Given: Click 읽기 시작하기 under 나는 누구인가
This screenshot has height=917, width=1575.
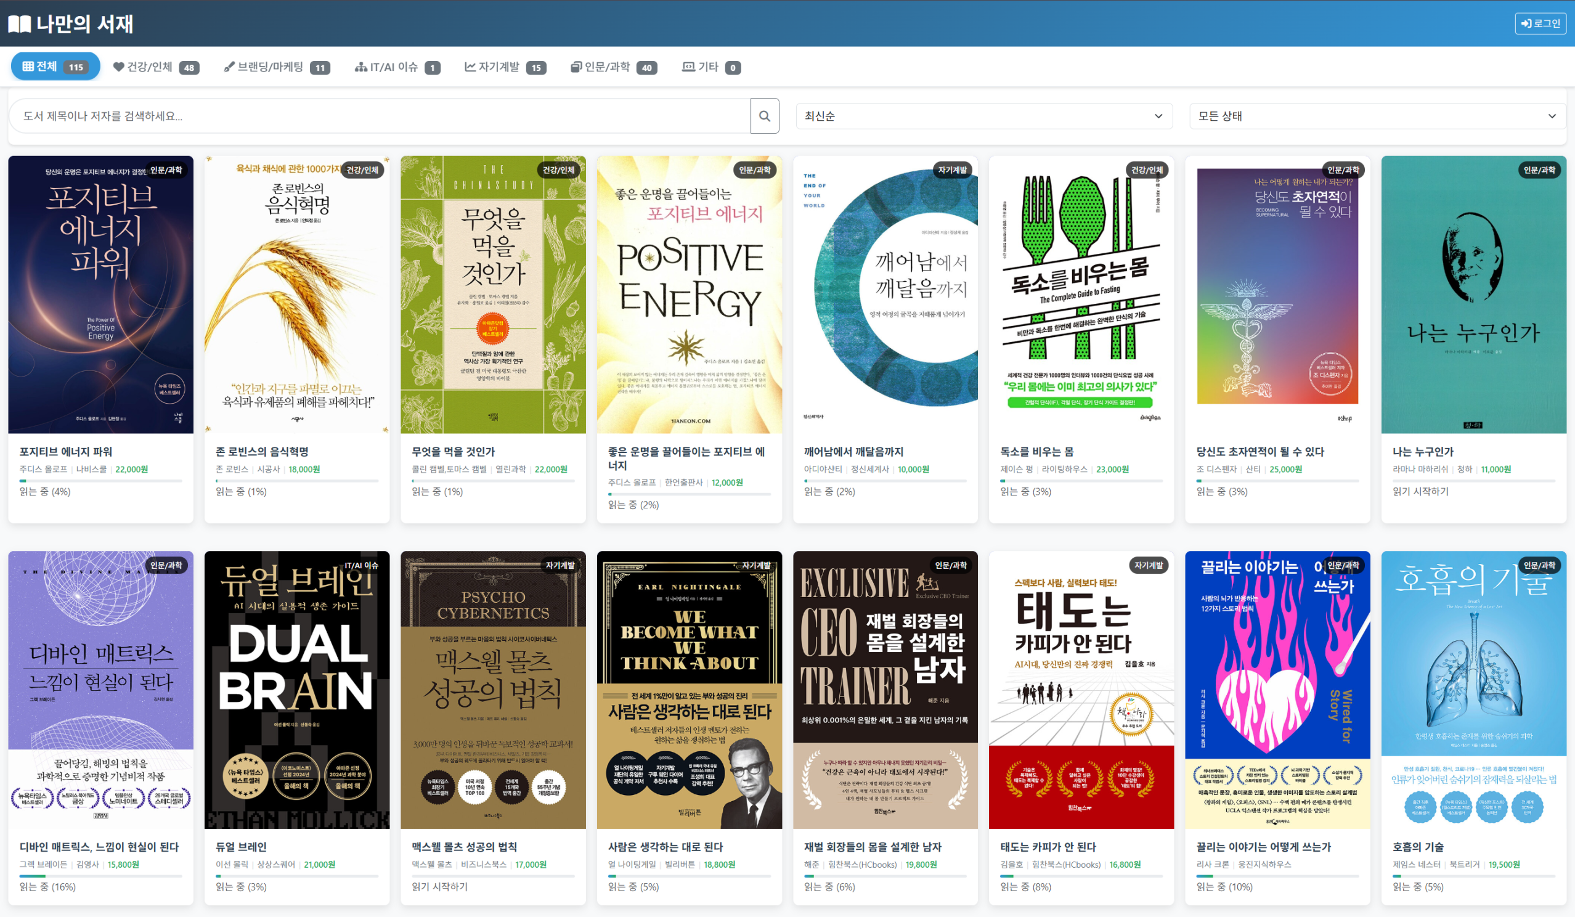Looking at the screenshot, I should click(1420, 491).
